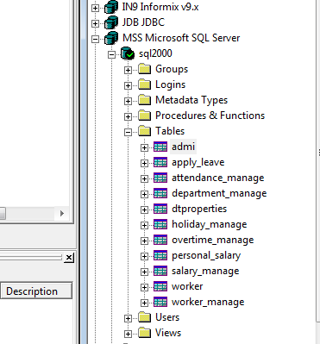
Task: Click the JDB JDBC database icon
Action: click(x=111, y=22)
